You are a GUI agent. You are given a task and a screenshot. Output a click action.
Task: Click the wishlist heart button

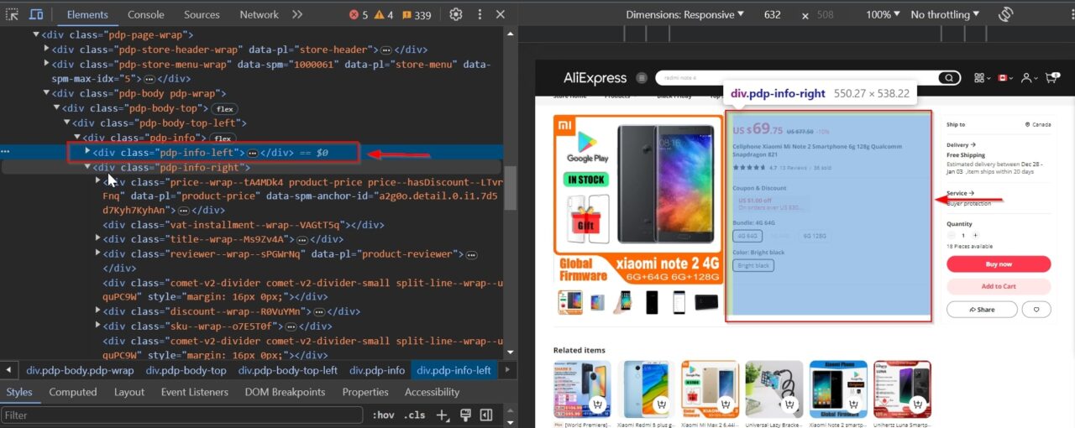tap(1037, 310)
